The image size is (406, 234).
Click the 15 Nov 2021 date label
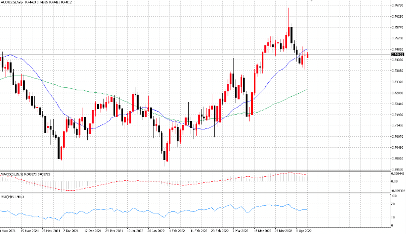[29, 230]
